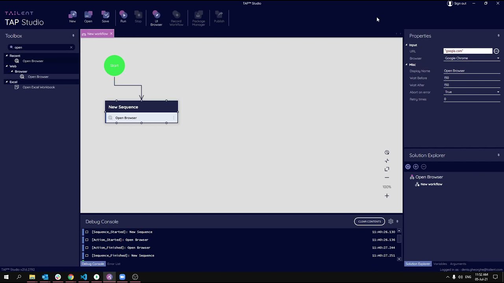
Task: Pin the Toolbox panel
Action: [73, 36]
